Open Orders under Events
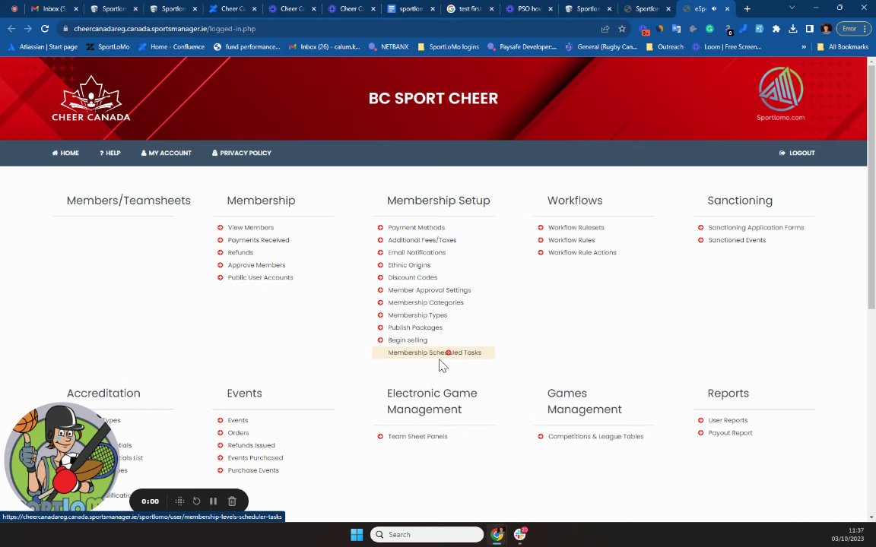 [x=238, y=432]
